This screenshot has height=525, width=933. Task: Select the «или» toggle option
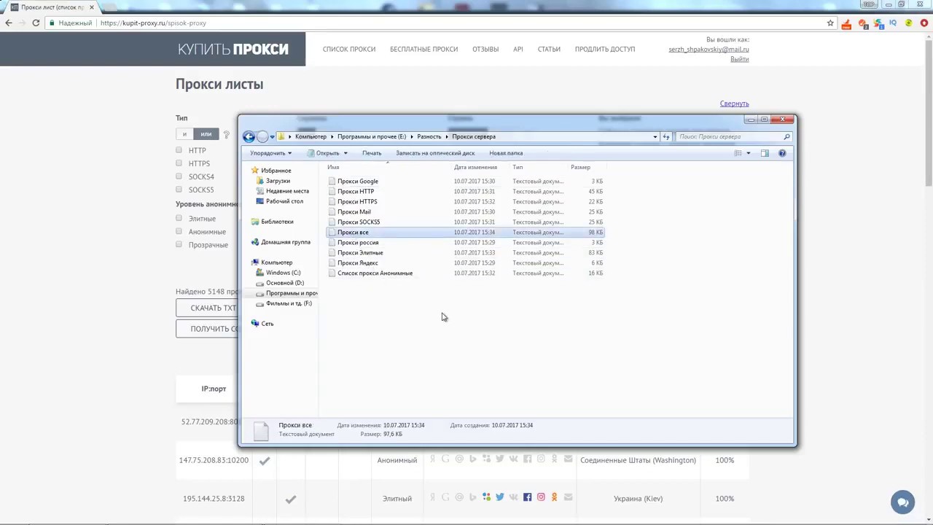[x=206, y=134]
